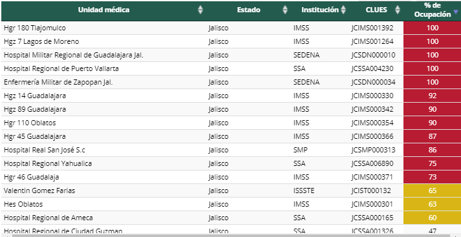The image size is (461, 237).
Task: Click the yellow 60 occupancy cell
Action: click(x=432, y=218)
